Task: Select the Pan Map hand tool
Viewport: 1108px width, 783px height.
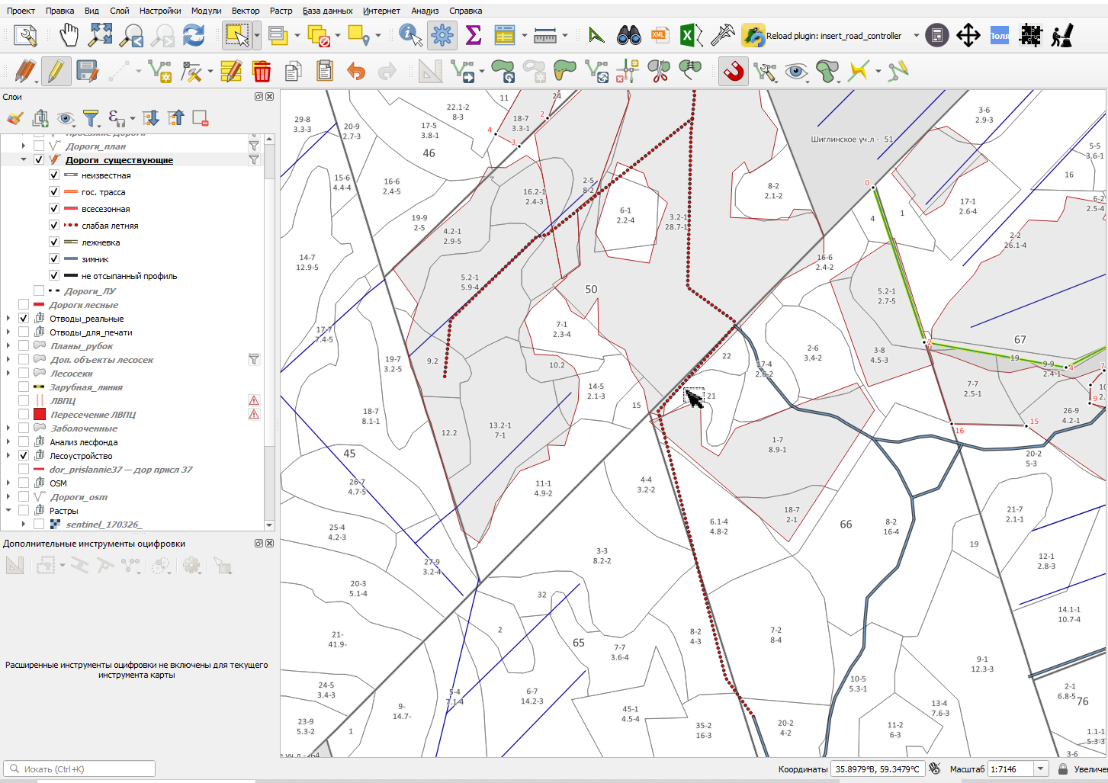Action: [x=69, y=35]
